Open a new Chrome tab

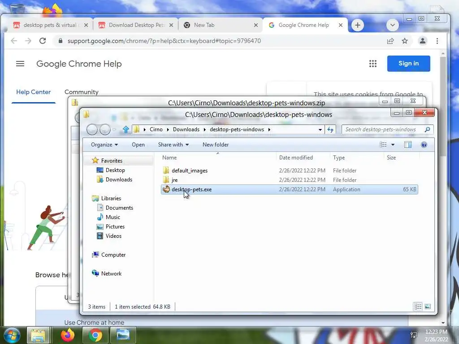(357, 25)
